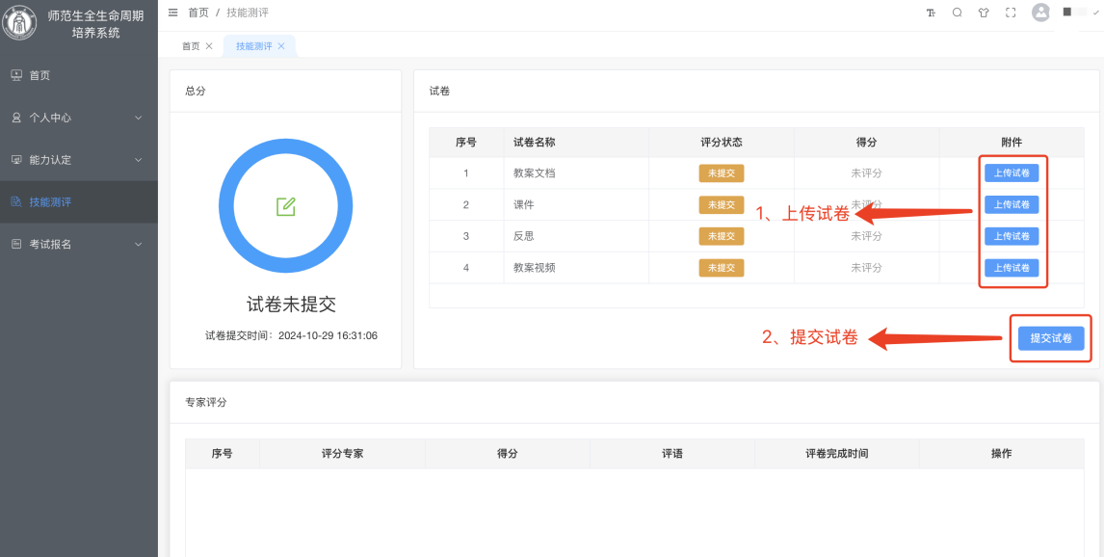Toggle the sidebar collapse hamburger icon
Screen dimensions: 1104x557
(172, 13)
